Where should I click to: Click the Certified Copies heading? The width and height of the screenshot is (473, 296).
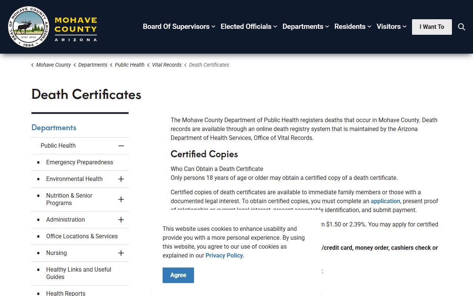(204, 154)
